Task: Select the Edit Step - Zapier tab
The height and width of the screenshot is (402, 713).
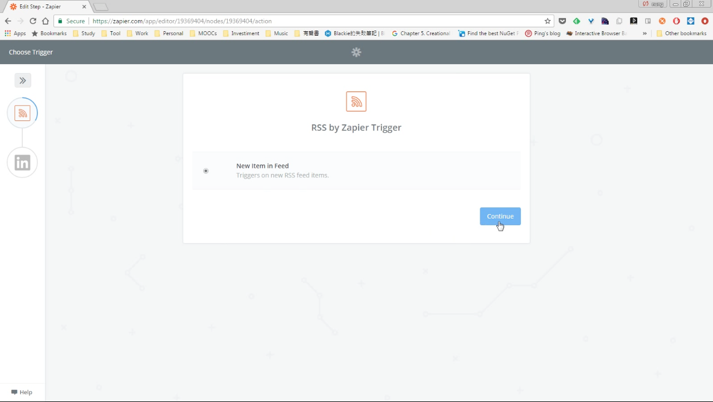Action: (48, 7)
